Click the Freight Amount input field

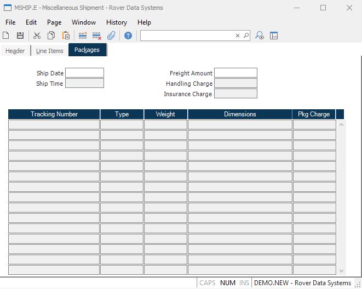coord(235,73)
